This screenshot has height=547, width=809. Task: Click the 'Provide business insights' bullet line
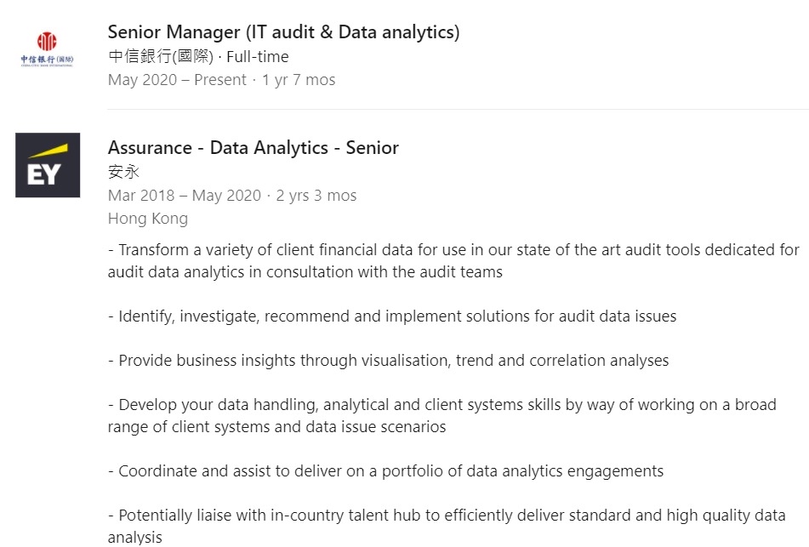click(388, 360)
